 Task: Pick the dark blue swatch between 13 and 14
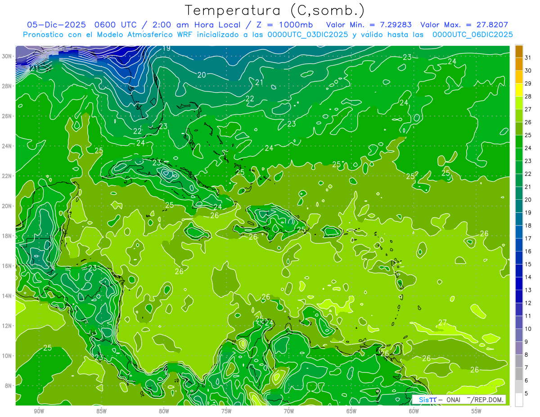pyautogui.click(x=519, y=284)
